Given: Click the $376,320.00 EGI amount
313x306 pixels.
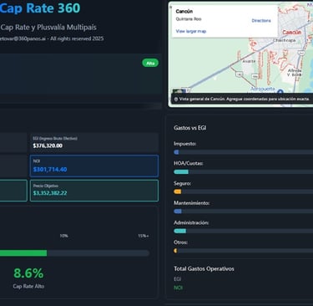Looking at the screenshot, I should [x=48, y=145].
